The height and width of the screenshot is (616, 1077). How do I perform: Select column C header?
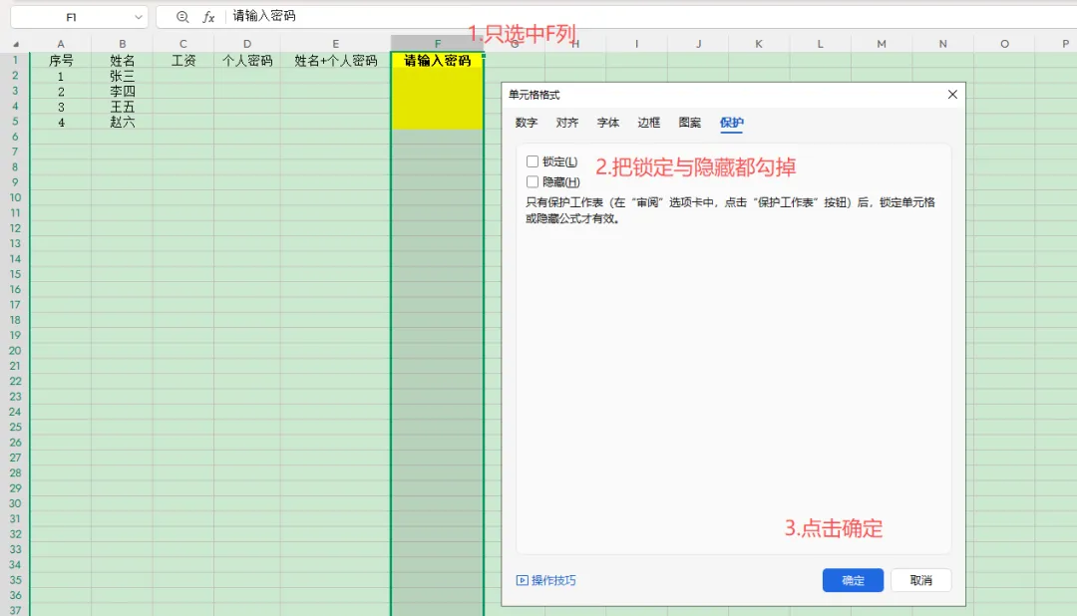click(x=182, y=44)
